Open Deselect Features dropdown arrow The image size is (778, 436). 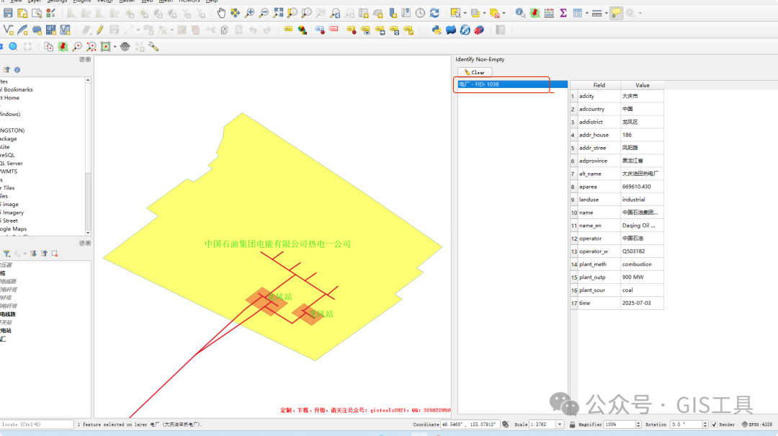pyautogui.click(x=504, y=14)
